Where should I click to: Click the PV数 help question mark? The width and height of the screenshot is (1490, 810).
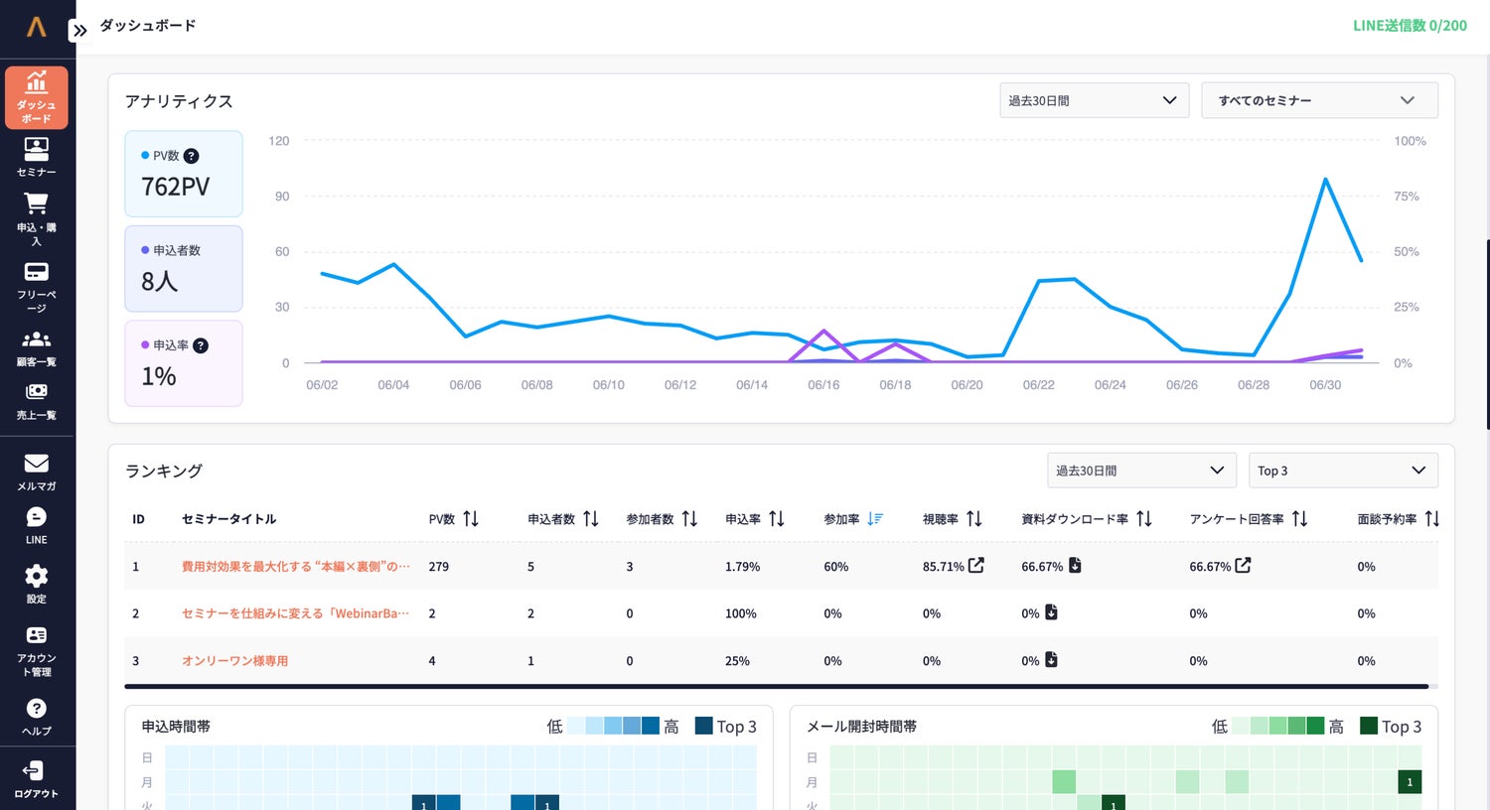192,156
